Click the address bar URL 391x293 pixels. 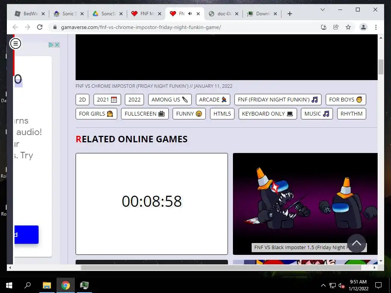tap(141, 27)
